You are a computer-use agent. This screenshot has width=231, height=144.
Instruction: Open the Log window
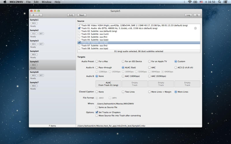pyautogui.click(x=188, y=15)
